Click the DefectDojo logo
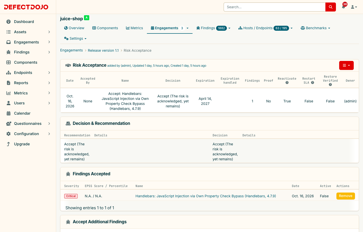Screen dimensions: 363x232 (26, 7)
